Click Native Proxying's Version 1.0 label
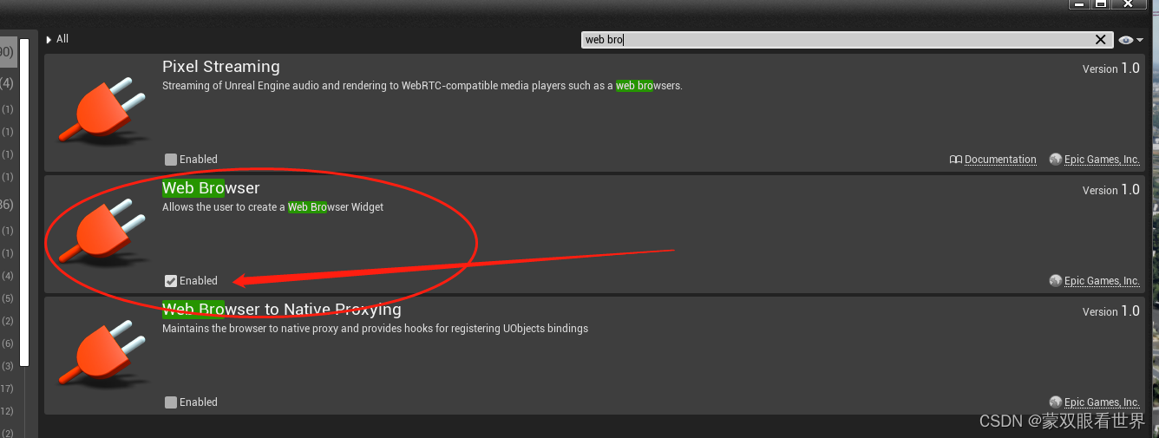The height and width of the screenshot is (438, 1159). (1111, 311)
